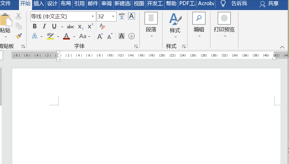Click the right indent ruler marker
Viewport: 289px width, 164px height.
click(x=274, y=58)
